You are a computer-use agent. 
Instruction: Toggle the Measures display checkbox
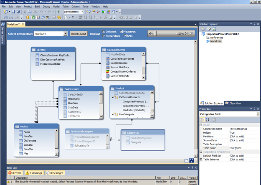pyautogui.click(x=121, y=31)
